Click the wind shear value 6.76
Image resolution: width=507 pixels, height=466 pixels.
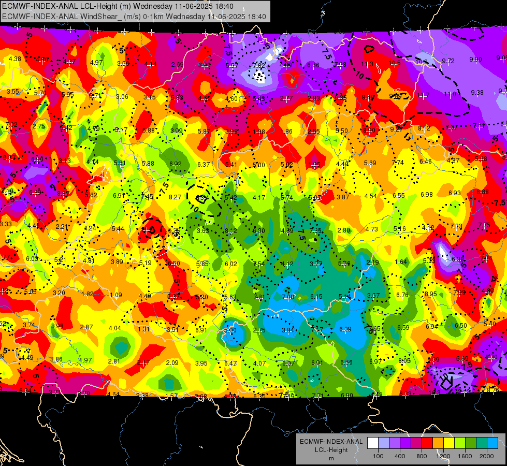point(402,295)
